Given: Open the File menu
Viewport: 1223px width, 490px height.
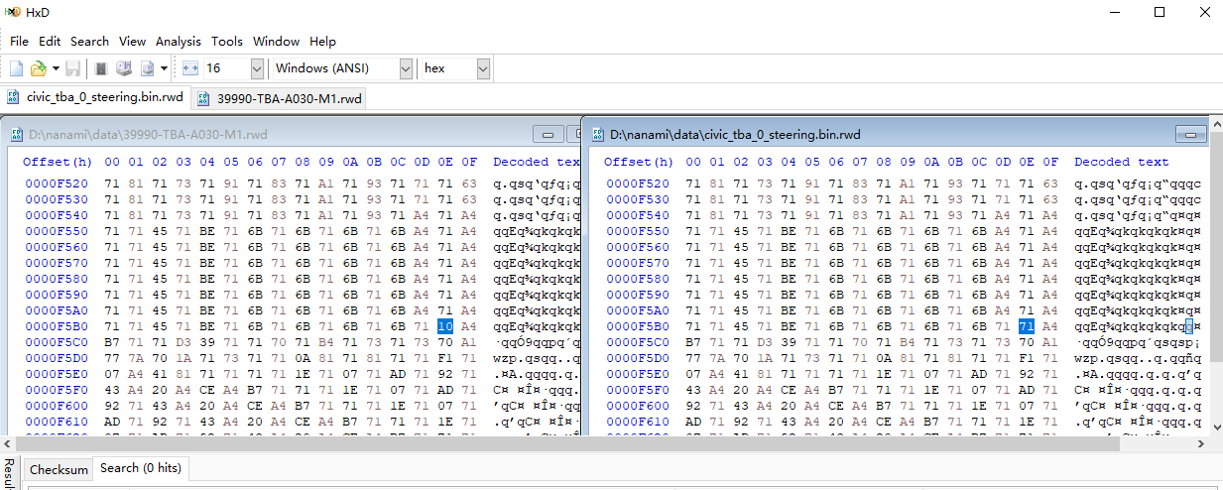Looking at the screenshot, I should coord(19,41).
